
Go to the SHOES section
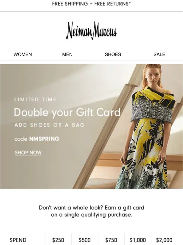point(113,54)
